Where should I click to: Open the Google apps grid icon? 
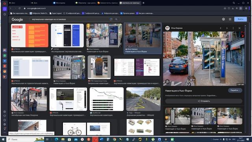click(230, 19)
